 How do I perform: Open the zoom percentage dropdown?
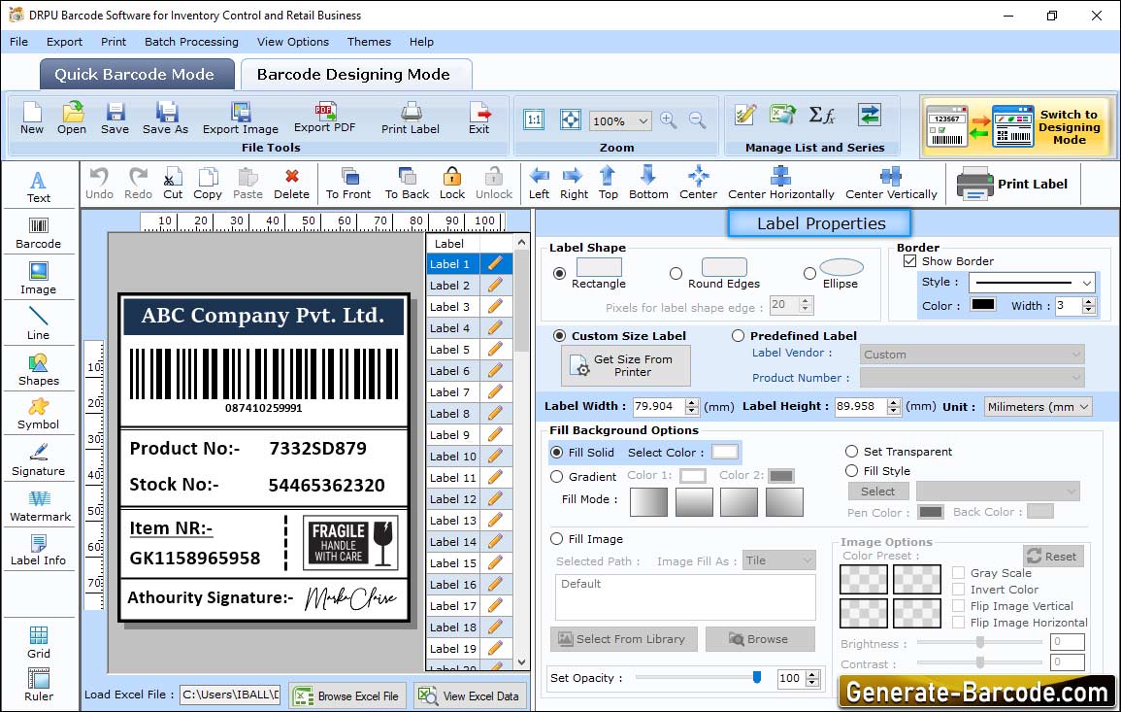(620, 120)
